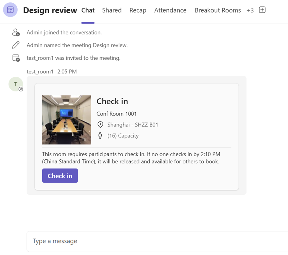Expand the +3 more tabs overflow
The image size is (288, 255).
(x=250, y=10)
